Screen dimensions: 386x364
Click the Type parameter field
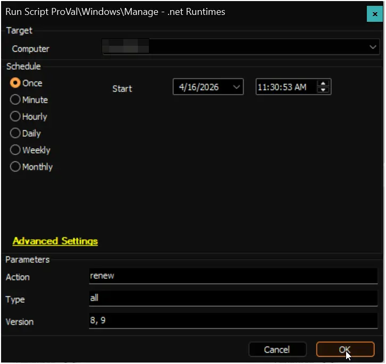click(x=233, y=298)
